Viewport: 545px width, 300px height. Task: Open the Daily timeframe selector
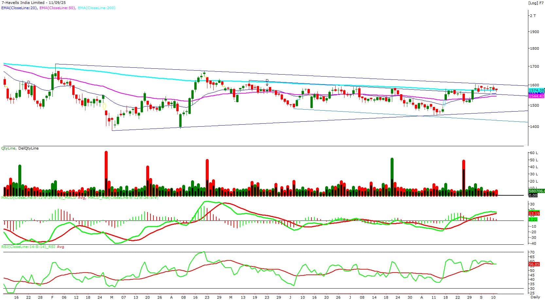point(535,297)
